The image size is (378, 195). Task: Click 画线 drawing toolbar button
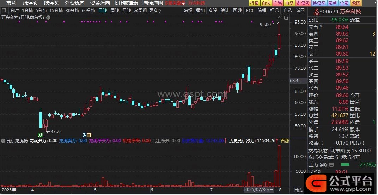pos(237,11)
